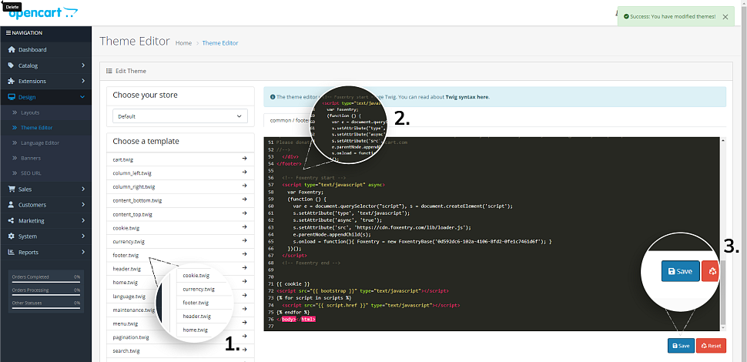Select content_top.twig template
Viewport: 747px width, 362px height.
(x=132, y=214)
